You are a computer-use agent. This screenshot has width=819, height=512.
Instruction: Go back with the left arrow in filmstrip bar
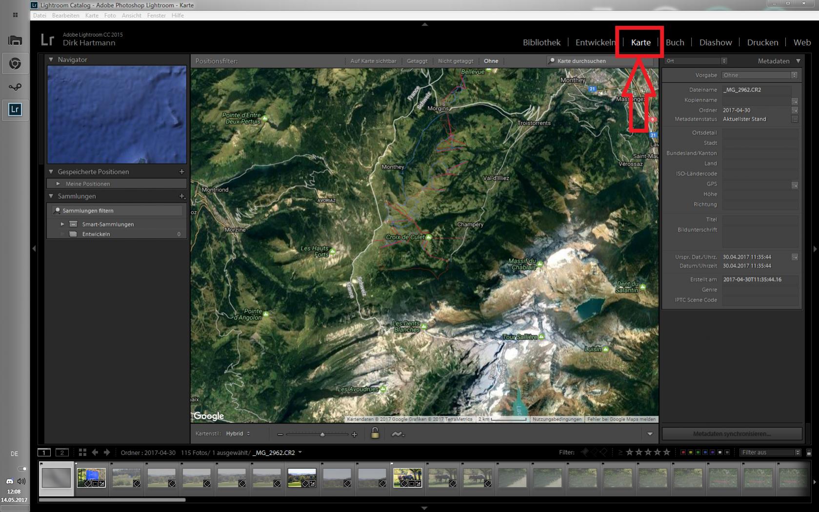click(x=95, y=452)
